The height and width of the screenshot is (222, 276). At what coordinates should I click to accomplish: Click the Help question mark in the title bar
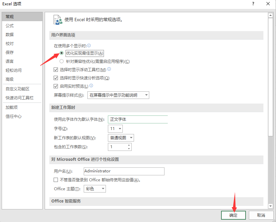click(253, 4)
